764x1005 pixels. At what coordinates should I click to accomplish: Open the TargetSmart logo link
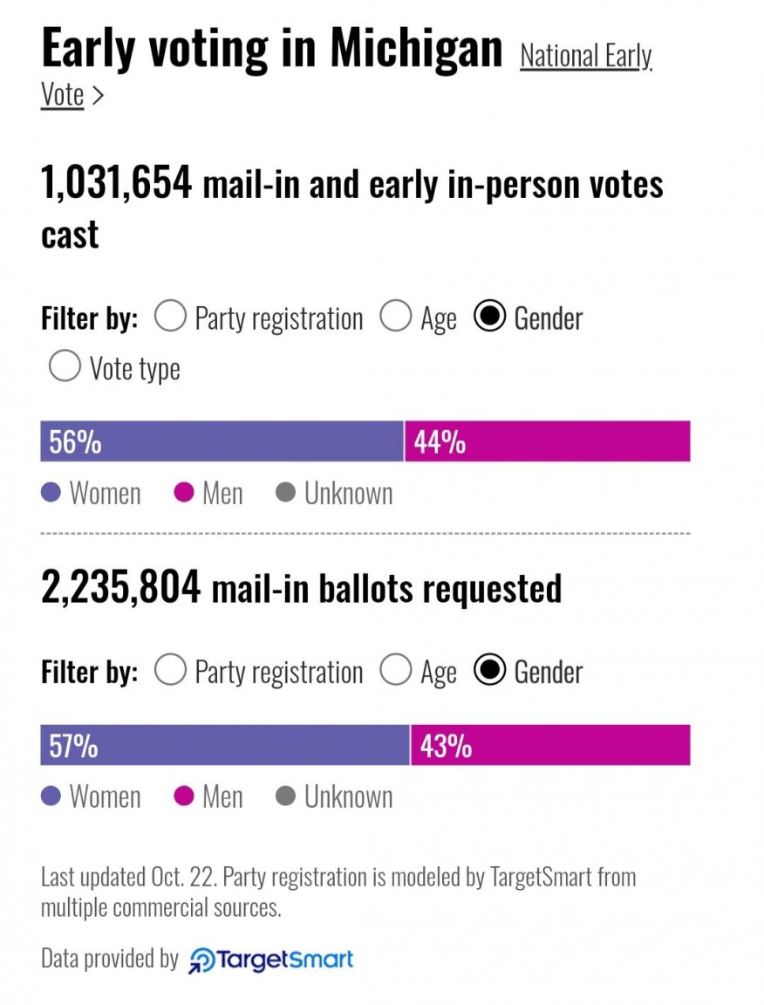270,961
